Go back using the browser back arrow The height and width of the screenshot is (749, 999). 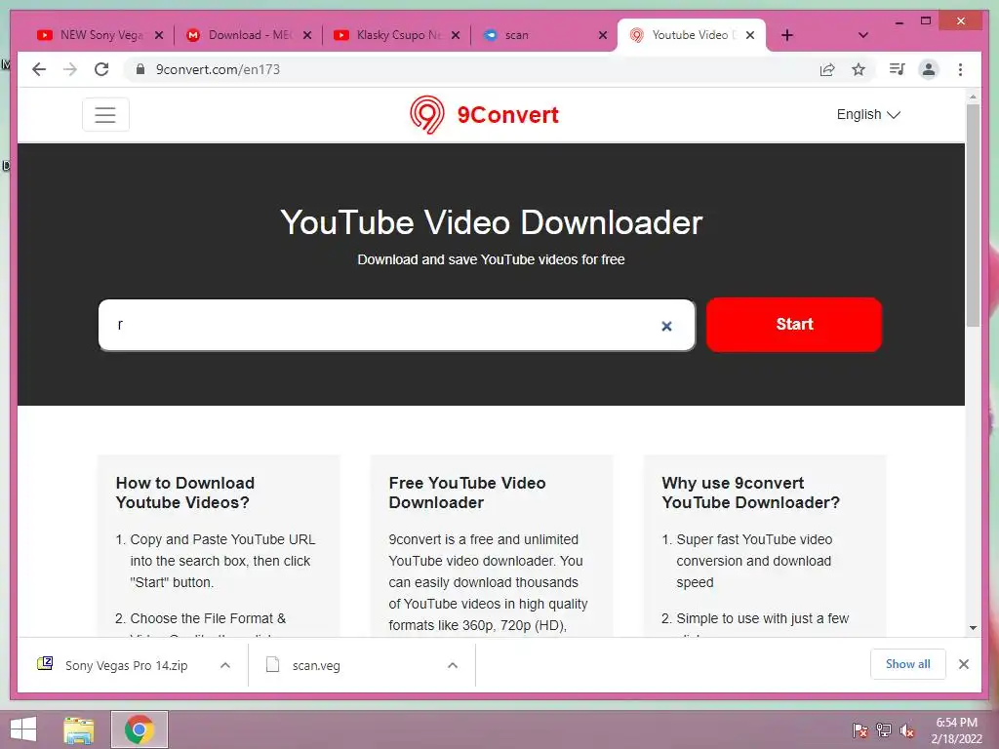(39, 69)
